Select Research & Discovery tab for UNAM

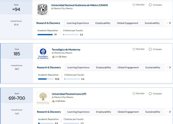[48, 23]
